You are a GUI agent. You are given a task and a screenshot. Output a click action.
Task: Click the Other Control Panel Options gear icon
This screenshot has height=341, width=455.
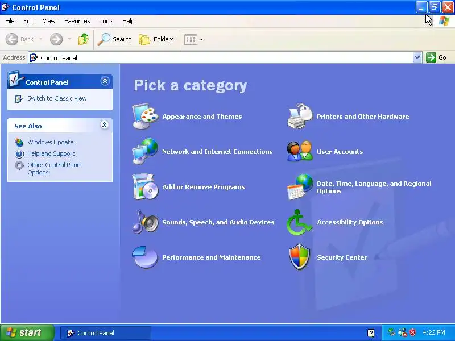click(x=19, y=165)
